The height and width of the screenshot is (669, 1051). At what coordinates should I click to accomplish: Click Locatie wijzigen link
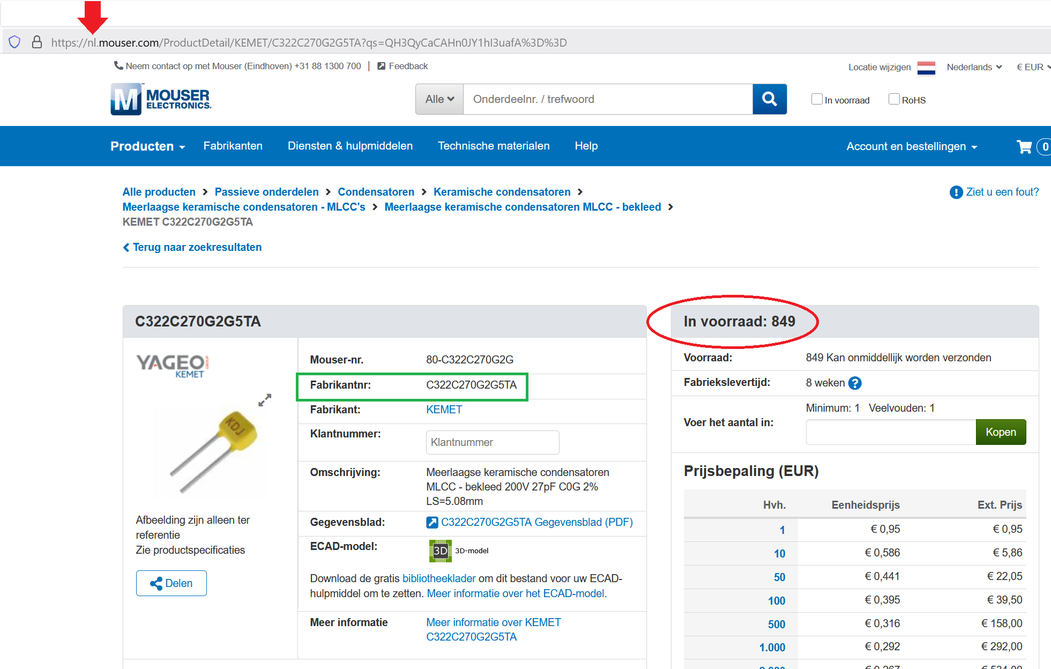pos(879,67)
